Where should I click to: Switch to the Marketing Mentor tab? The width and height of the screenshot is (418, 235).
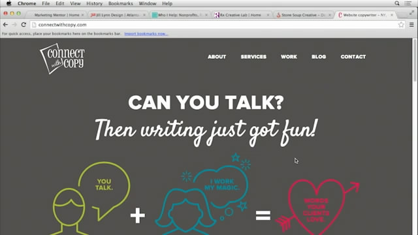tap(57, 15)
